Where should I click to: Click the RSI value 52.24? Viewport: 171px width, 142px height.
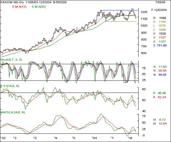(162, 97)
